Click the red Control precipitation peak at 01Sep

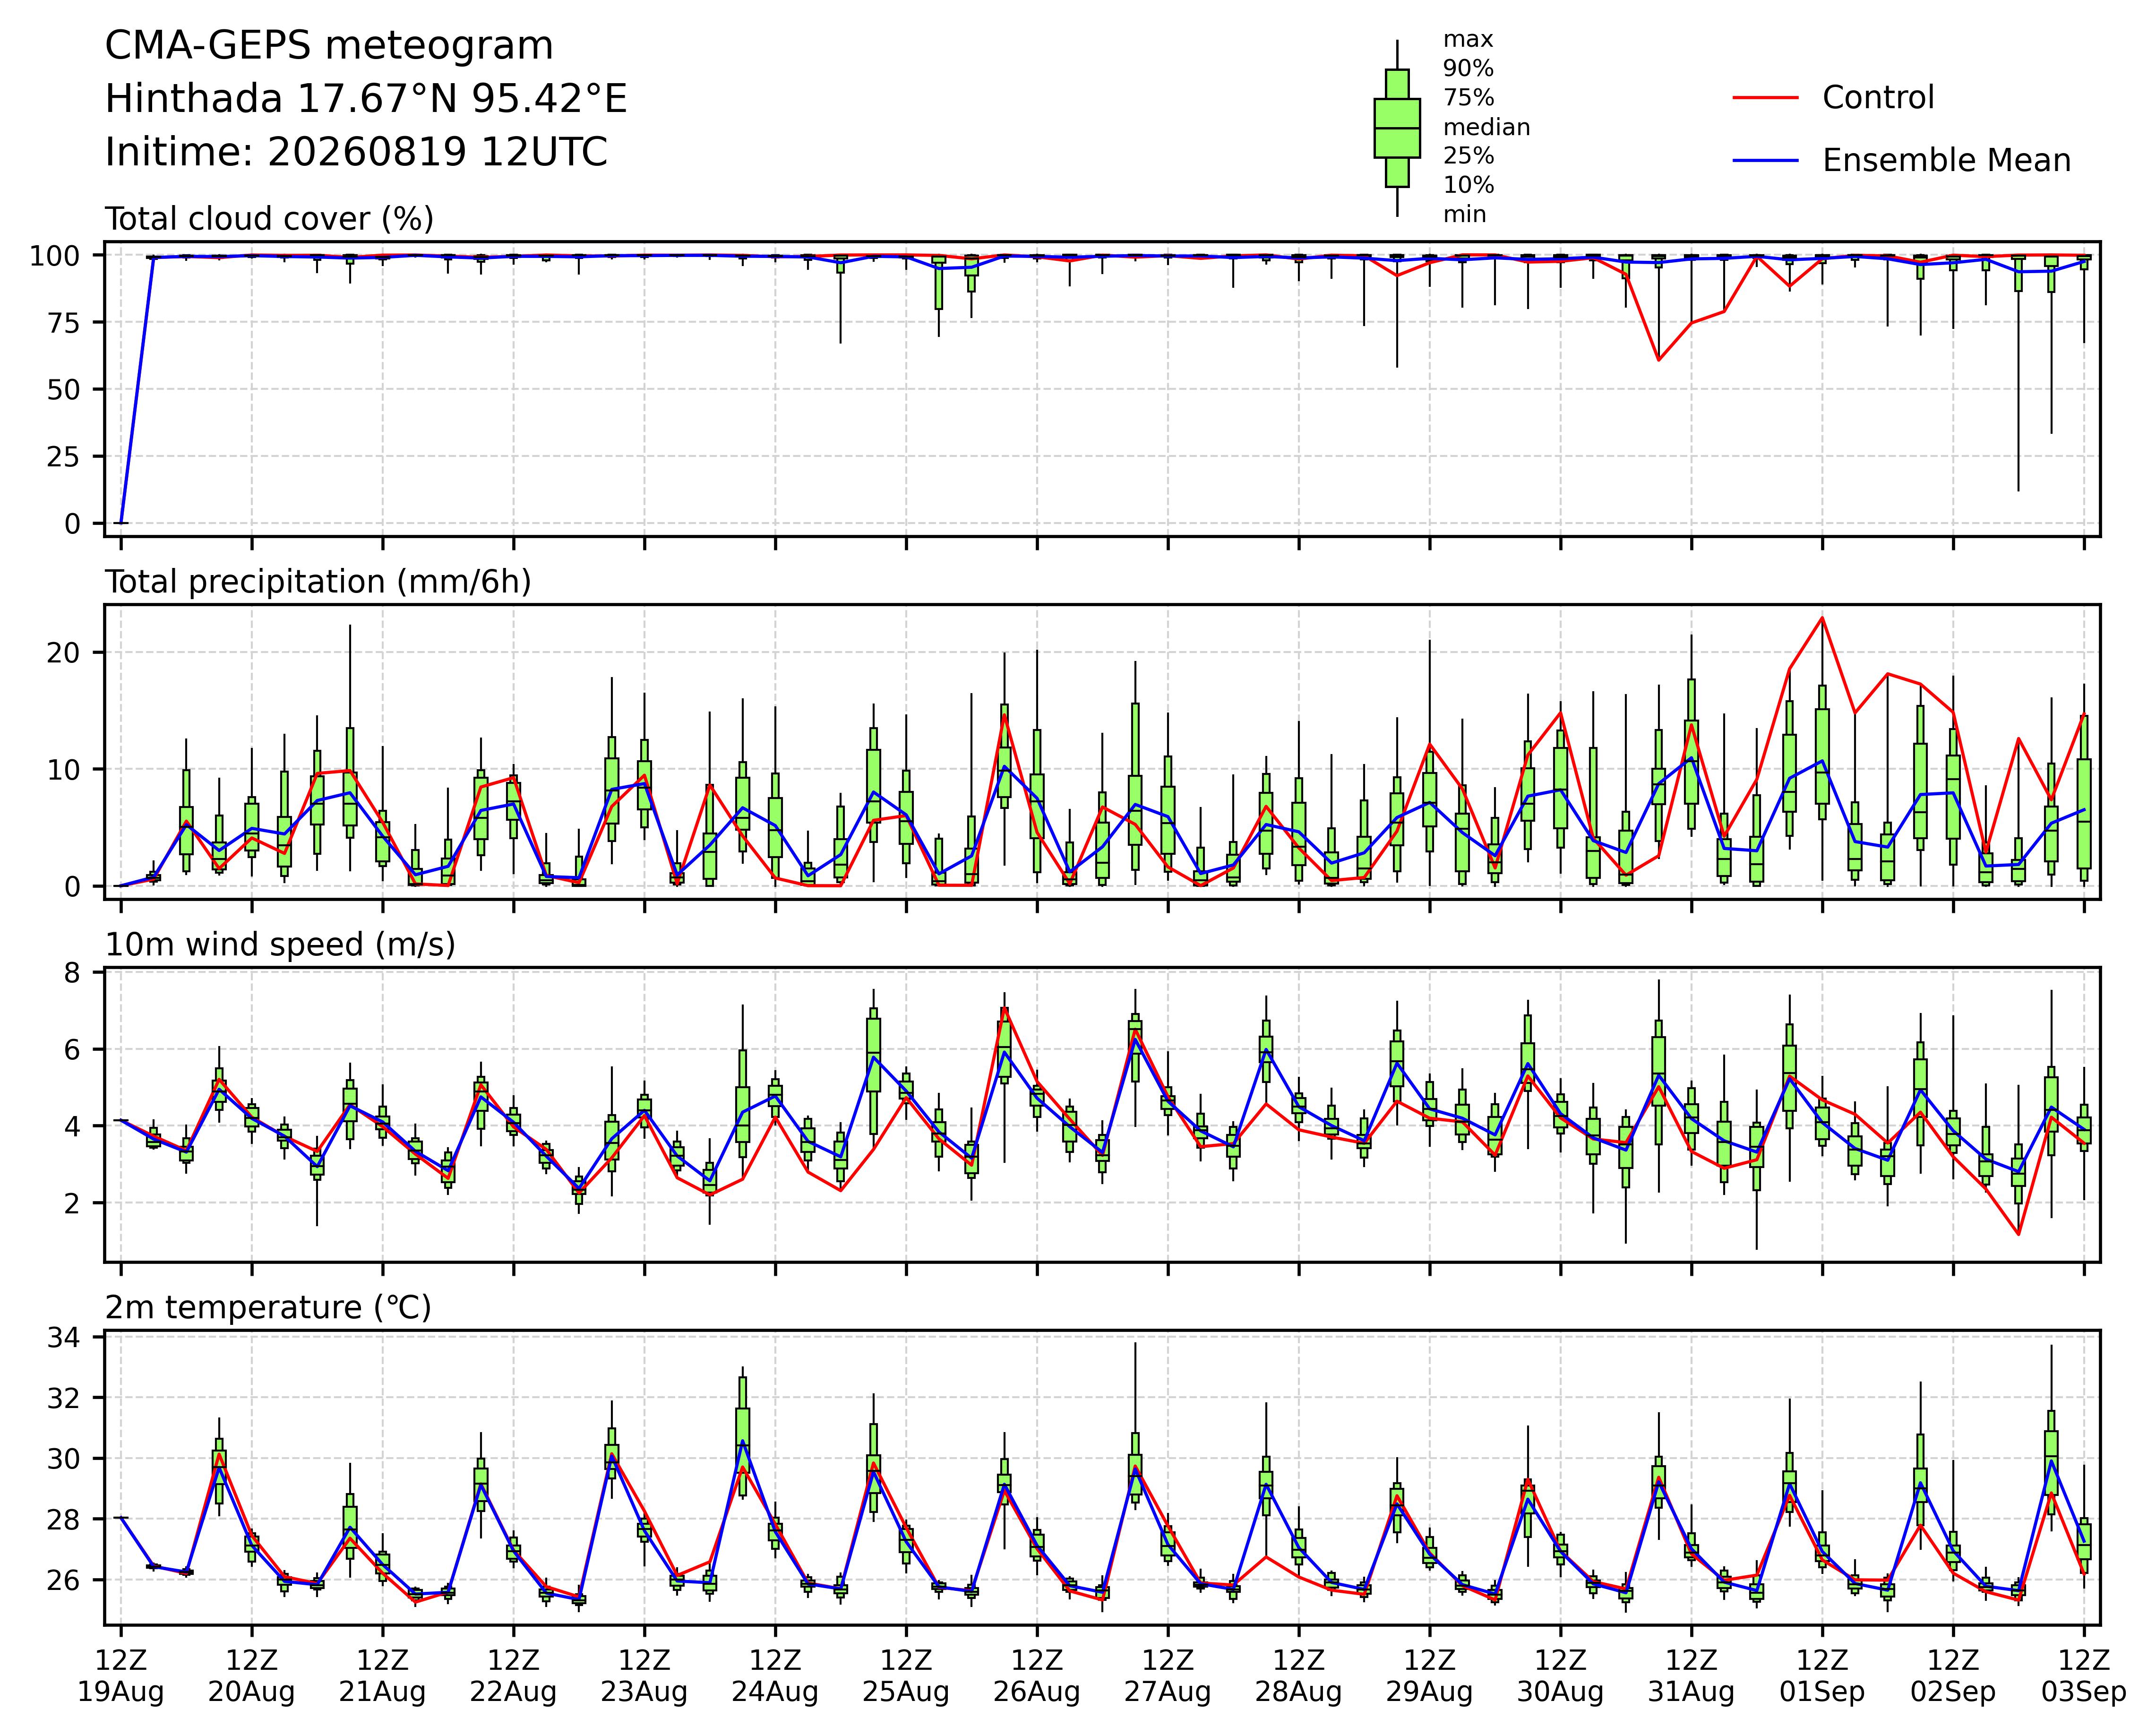point(1822,617)
